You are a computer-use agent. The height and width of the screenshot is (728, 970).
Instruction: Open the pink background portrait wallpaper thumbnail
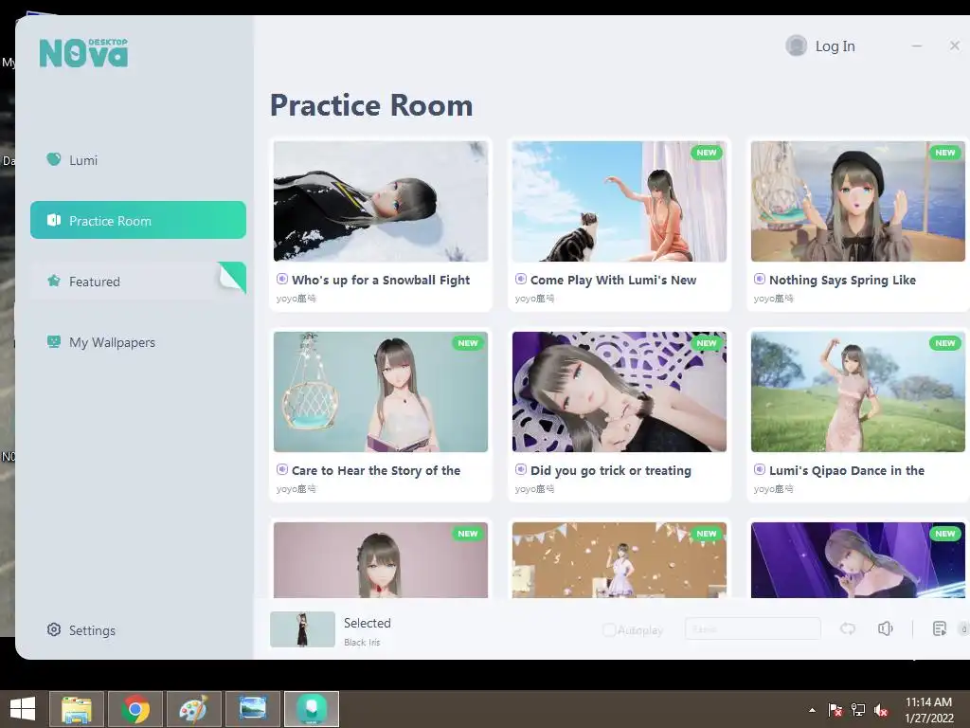click(x=381, y=559)
